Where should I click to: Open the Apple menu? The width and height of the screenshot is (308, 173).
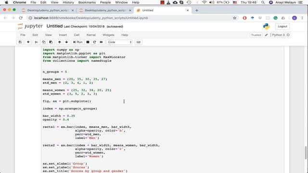[x=6, y=2]
